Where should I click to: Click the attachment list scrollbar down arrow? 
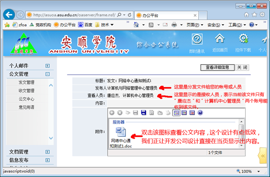(241, 145)
